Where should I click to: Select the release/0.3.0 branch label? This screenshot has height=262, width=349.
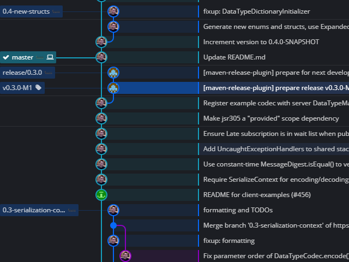22,73
